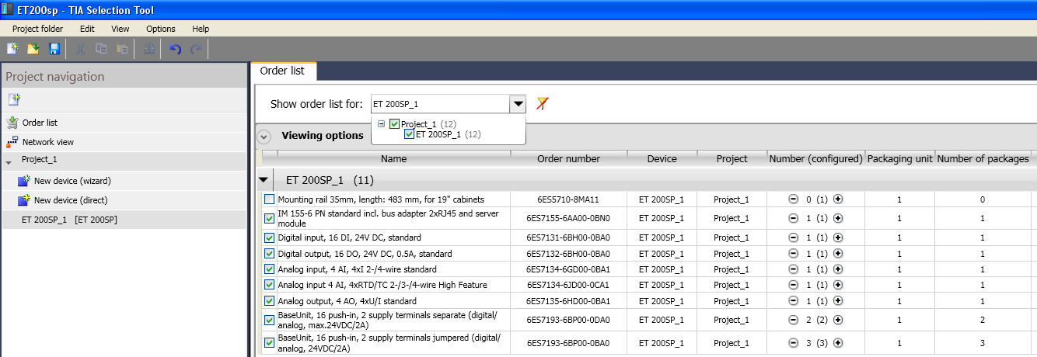Open the View menu

tap(120, 29)
